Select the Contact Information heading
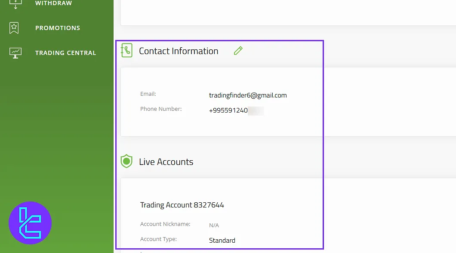456x253 pixels. (x=179, y=51)
